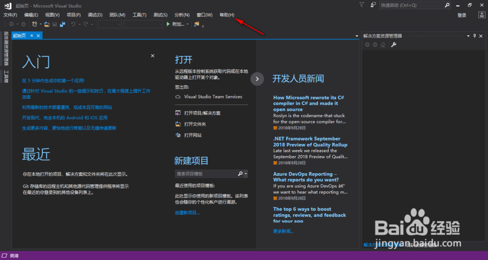This screenshot has width=488, height=260.
Task: Open the 帮助(H) menu
Action: coord(227,15)
